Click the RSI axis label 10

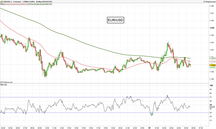tap(211, 120)
